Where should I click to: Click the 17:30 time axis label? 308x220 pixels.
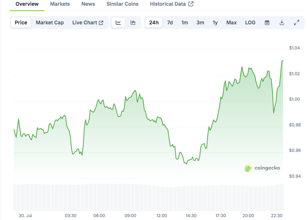coord(221,215)
